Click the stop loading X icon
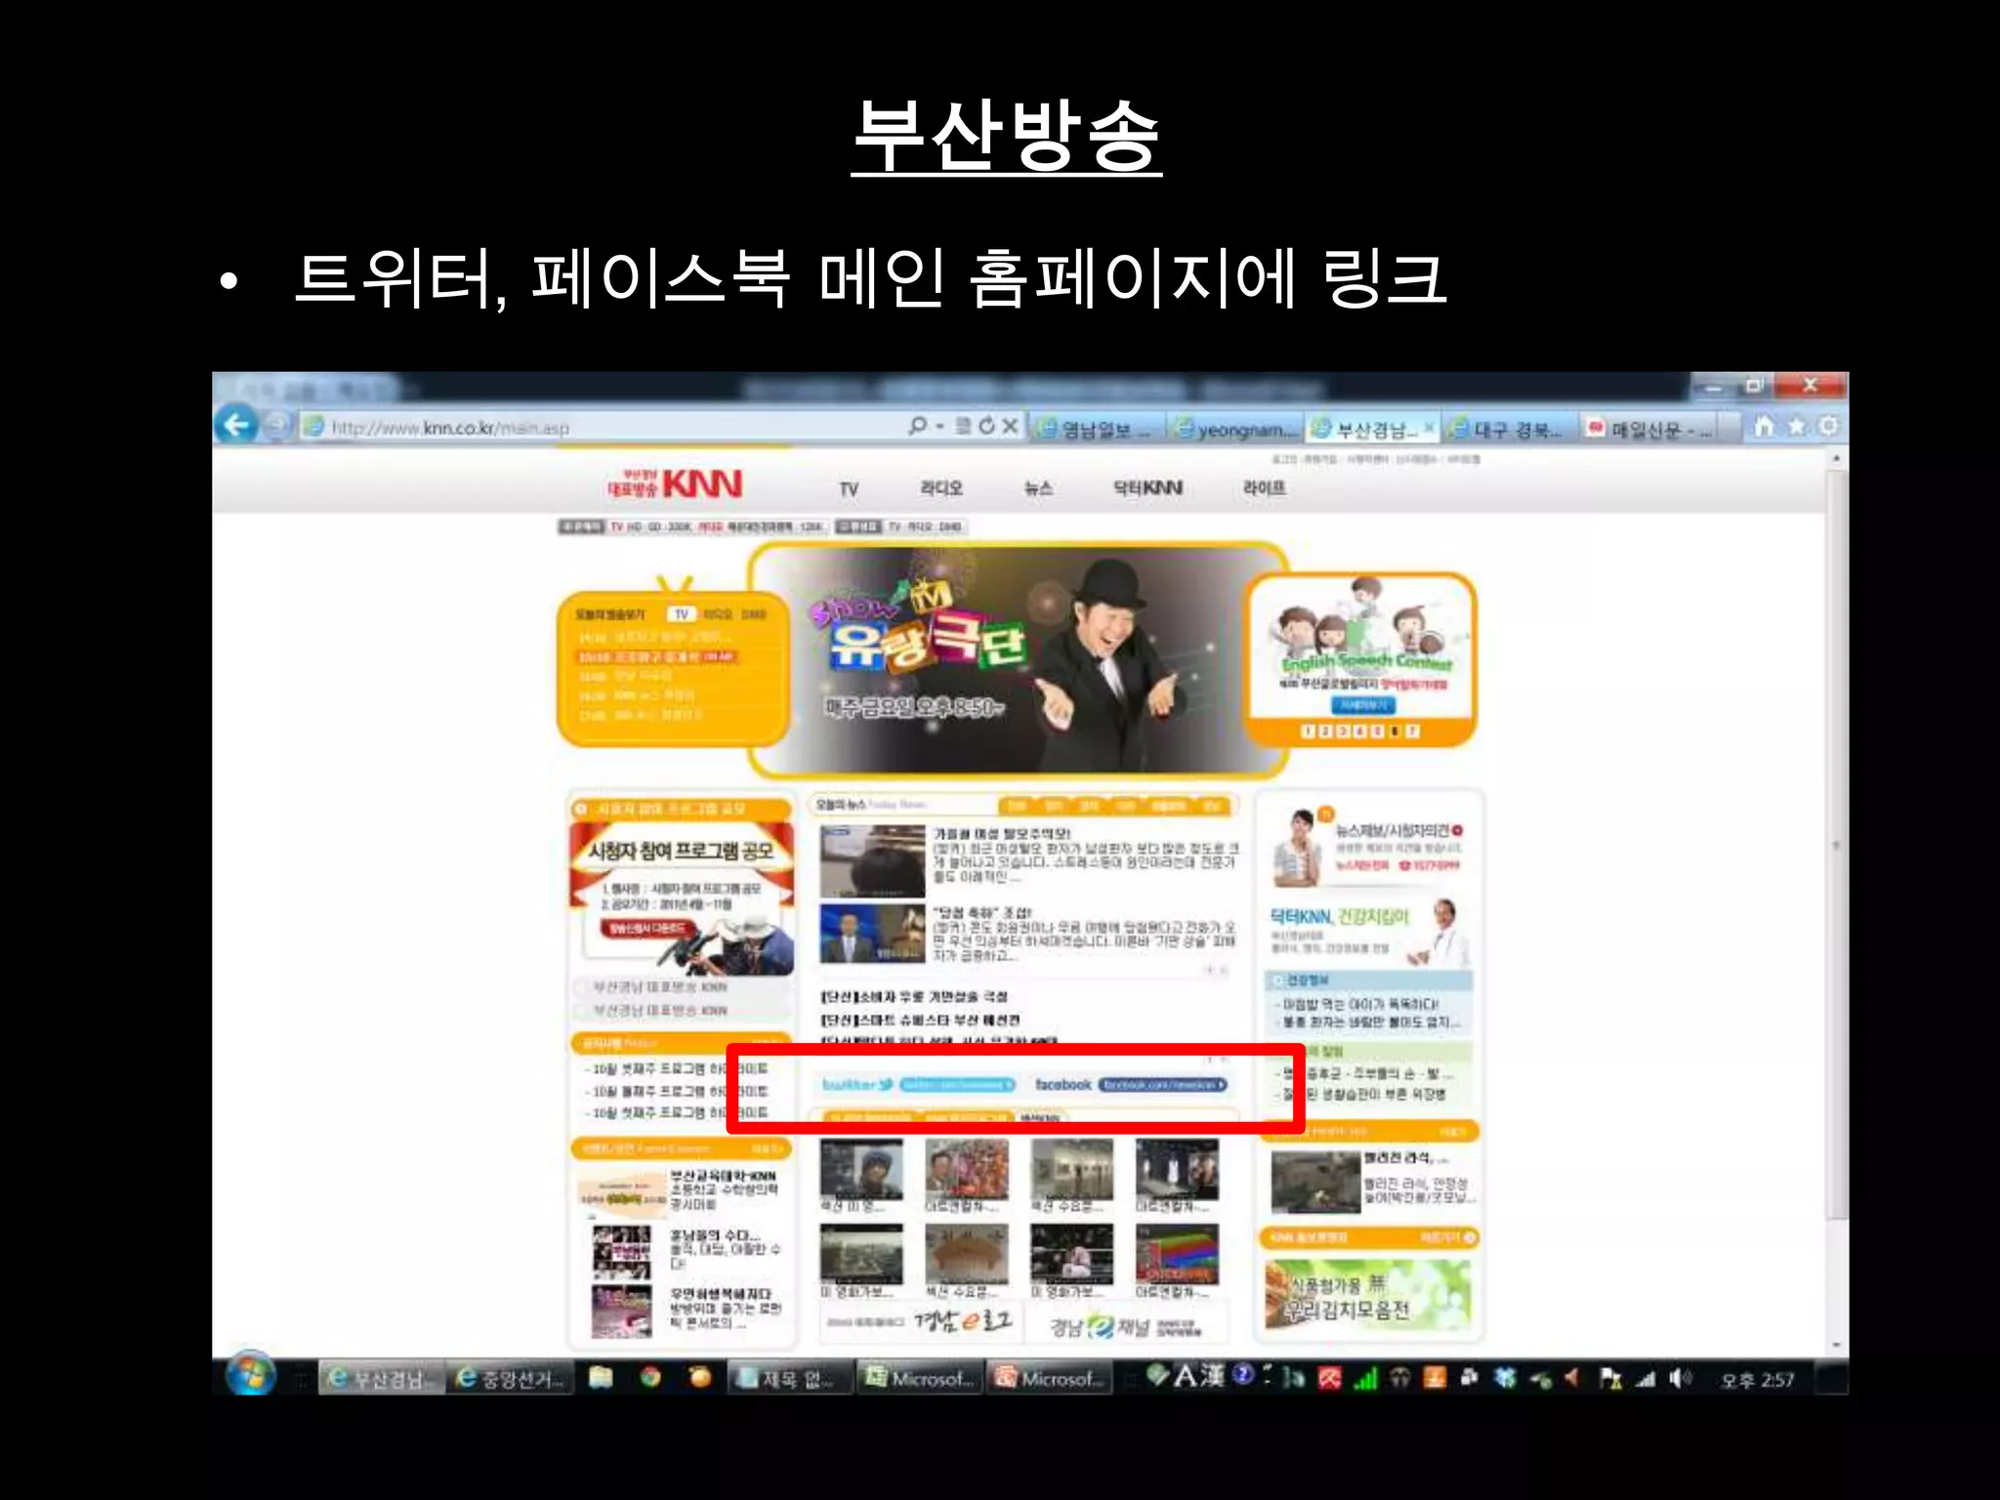2000x1500 pixels. click(x=1010, y=426)
